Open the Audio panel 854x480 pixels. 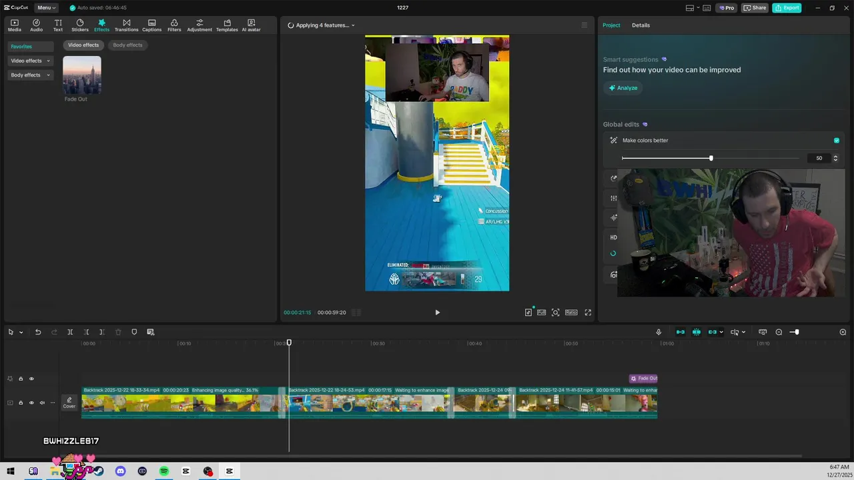click(36, 25)
